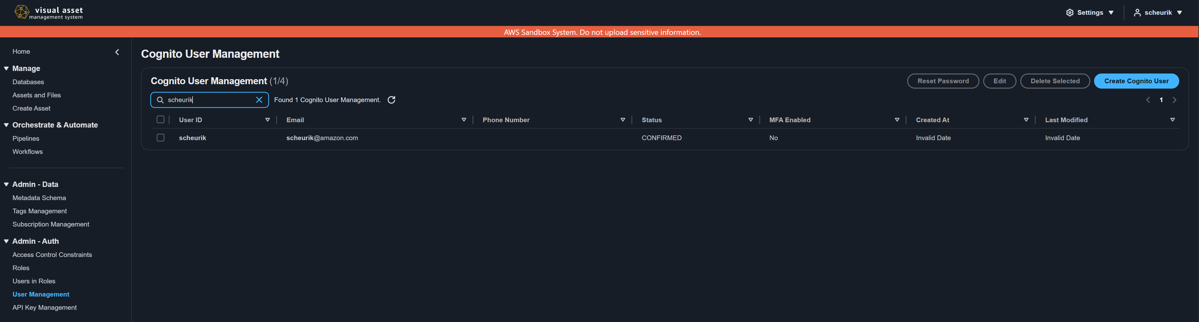Click the MFA Enabled 'No' cell
The width and height of the screenshot is (1199, 322).
(x=774, y=138)
